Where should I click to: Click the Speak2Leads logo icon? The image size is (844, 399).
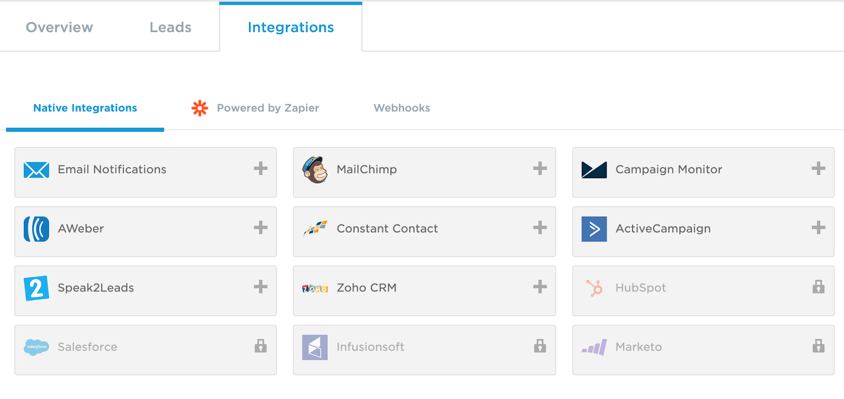[x=36, y=288]
